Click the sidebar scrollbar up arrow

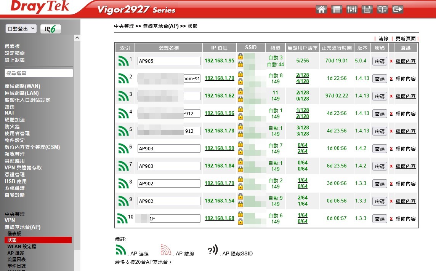(x=77, y=38)
